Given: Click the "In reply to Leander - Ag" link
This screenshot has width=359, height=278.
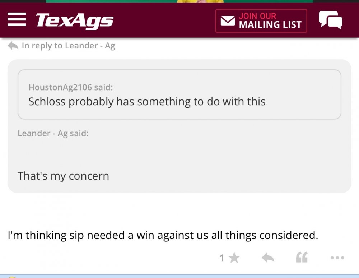Looking at the screenshot, I should [x=68, y=46].
